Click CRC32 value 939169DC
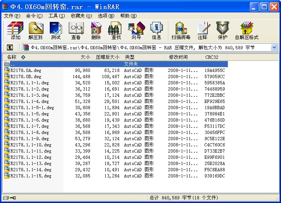This screenshot has height=203, width=281. point(214,176)
